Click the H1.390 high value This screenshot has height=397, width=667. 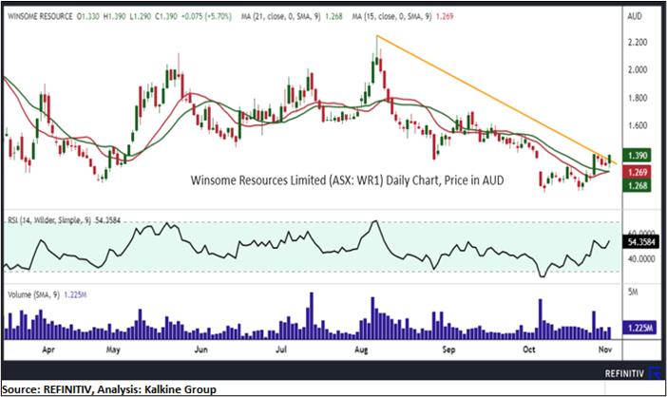[114, 16]
